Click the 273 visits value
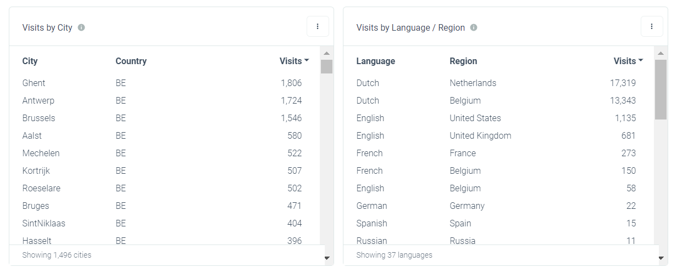The height and width of the screenshot is (273, 677). point(629,153)
